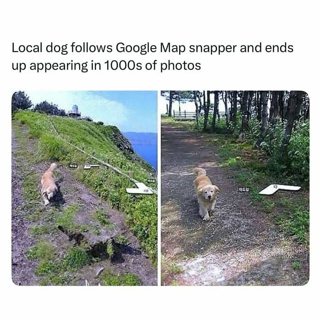Viewport: 321px width, 321px height.
Task: Open the left cliffside street view photo
Action: [x=84, y=188]
